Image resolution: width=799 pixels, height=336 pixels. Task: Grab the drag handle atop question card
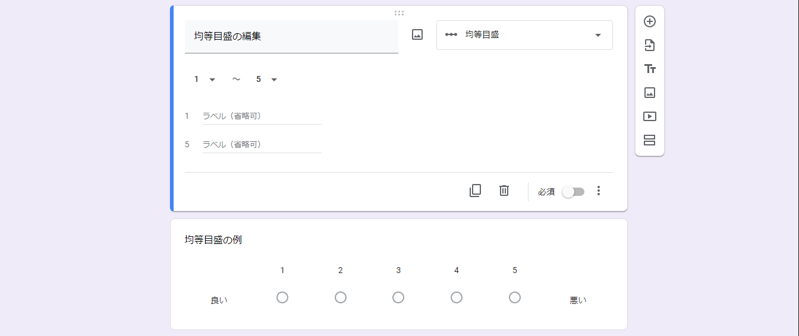pos(399,12)
